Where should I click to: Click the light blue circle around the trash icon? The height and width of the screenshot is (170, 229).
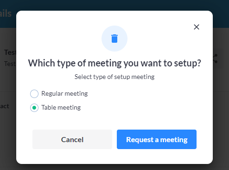[x=114, y=39]
